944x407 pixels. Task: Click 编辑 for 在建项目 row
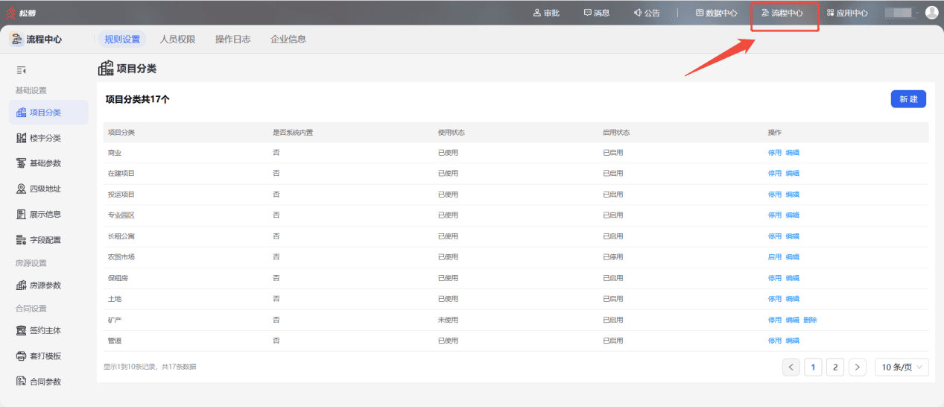[x=792, y=173]
